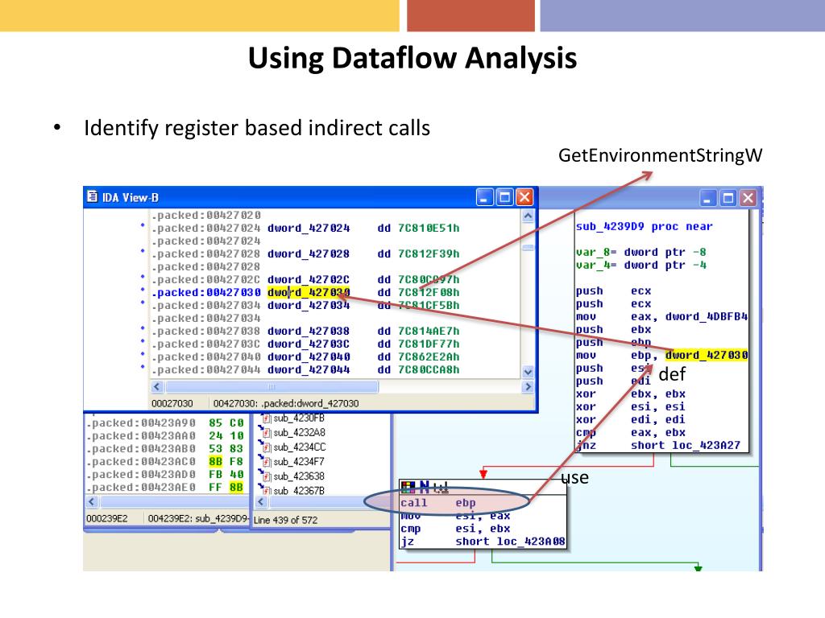This screenshot has height=618, width=825.
Task: Click cmp esi, ebx instruction in the graph node
Action: click(x=455, y=529)
